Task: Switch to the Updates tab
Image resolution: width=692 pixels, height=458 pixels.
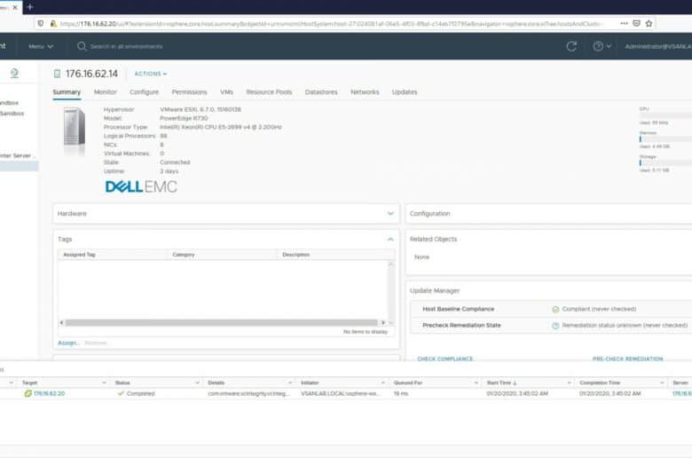Action: point(405,91)
